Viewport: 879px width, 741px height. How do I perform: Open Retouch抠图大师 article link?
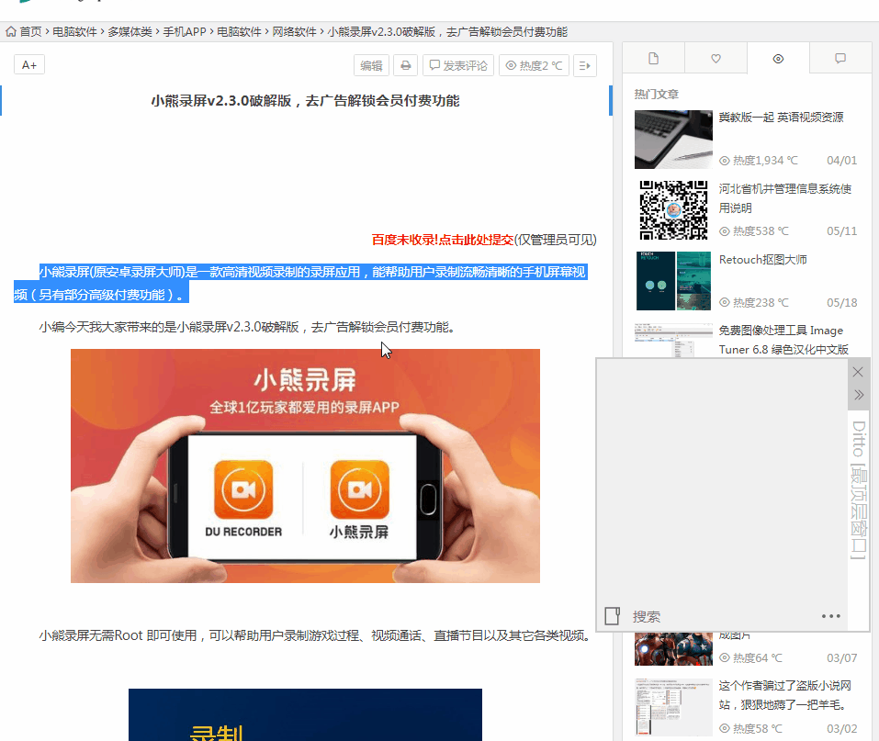[x=763, y=260]
